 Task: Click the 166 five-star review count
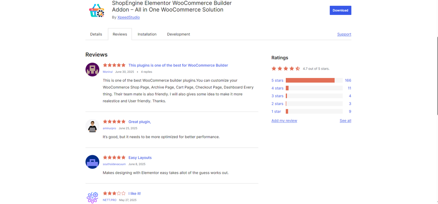tap(348, 80)
